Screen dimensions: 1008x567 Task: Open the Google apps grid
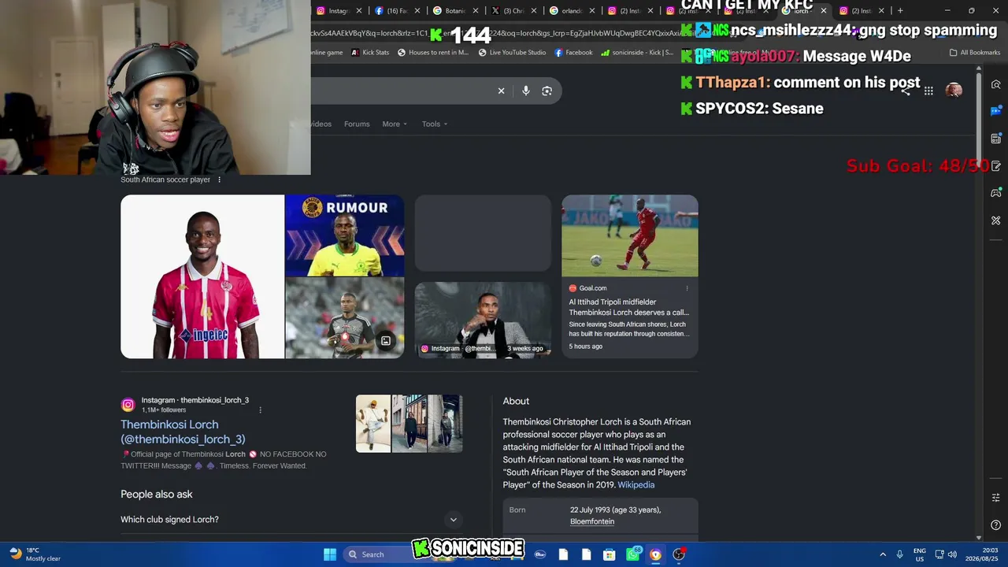click(928, 91)
